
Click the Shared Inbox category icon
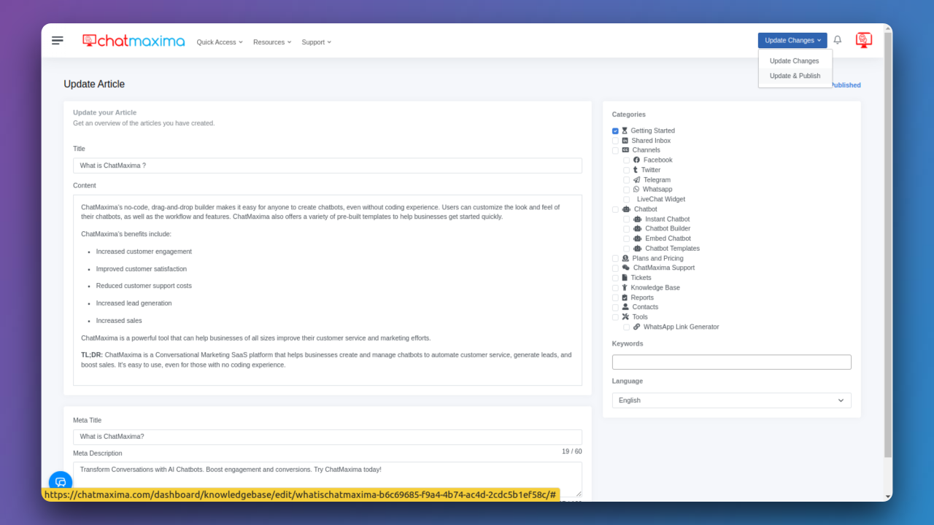(625, 141)
